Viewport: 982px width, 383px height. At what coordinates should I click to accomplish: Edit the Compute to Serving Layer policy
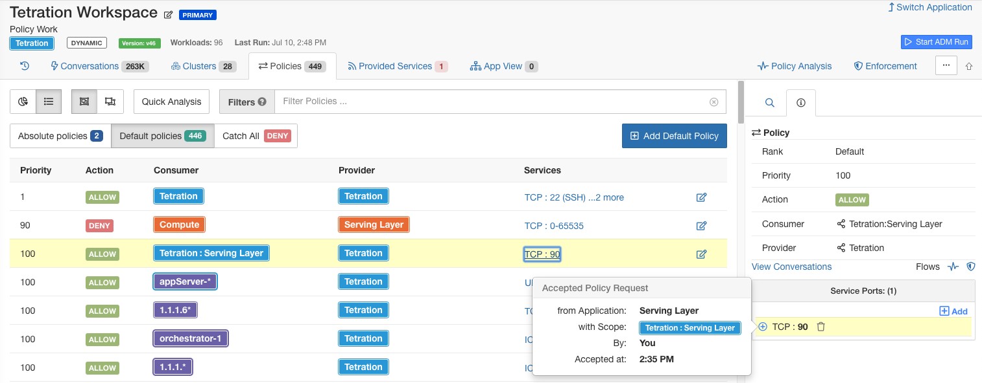701,226
